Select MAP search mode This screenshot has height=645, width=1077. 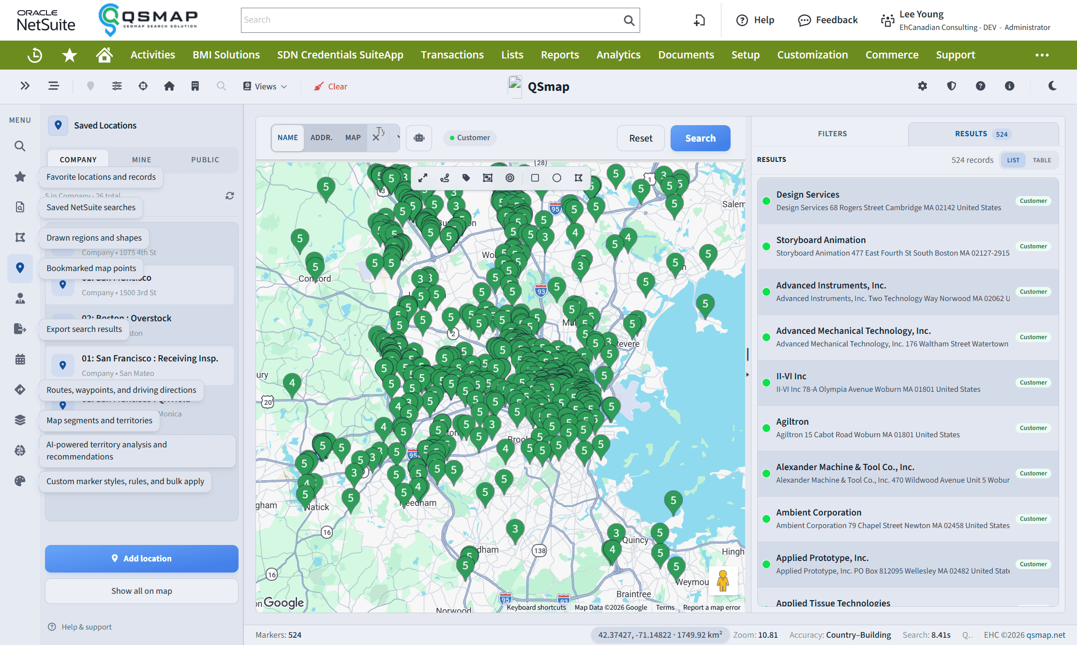coord(353,138)
